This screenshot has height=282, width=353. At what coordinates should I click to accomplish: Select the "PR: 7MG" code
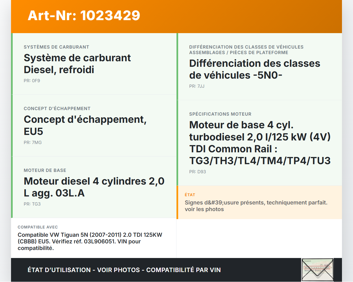point(33,143)
